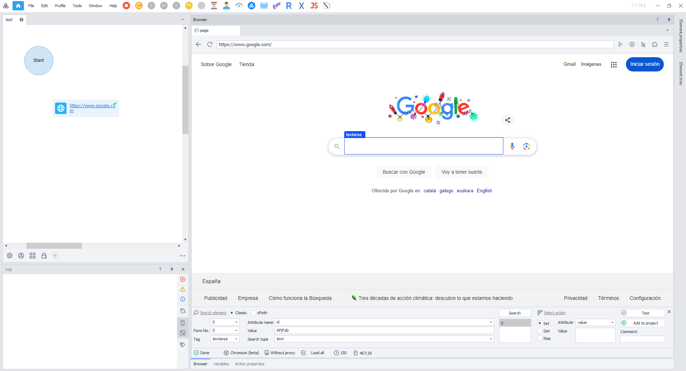Switch to the Action properties tab
The width and height of the screenshot is (686, 371).
[250, 364]
